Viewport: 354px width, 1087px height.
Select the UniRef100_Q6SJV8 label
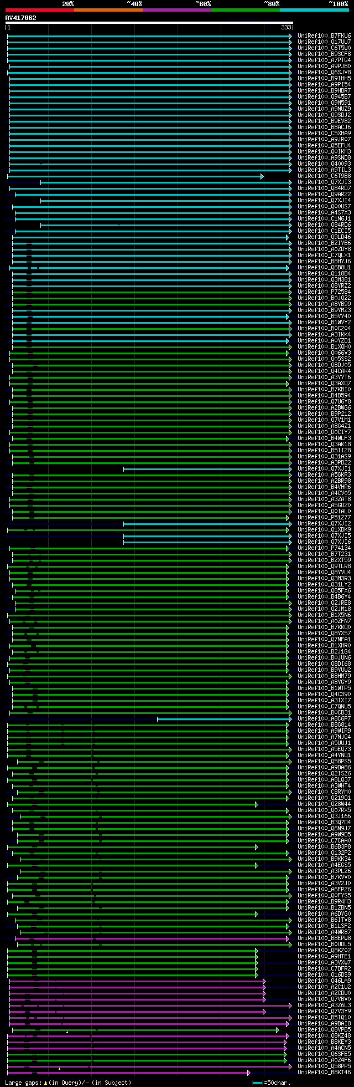324,72
